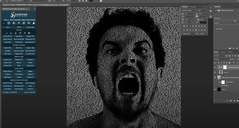The image size is (239, 128).
Task: Add layer style via fx icon
Action: (227, 101)
